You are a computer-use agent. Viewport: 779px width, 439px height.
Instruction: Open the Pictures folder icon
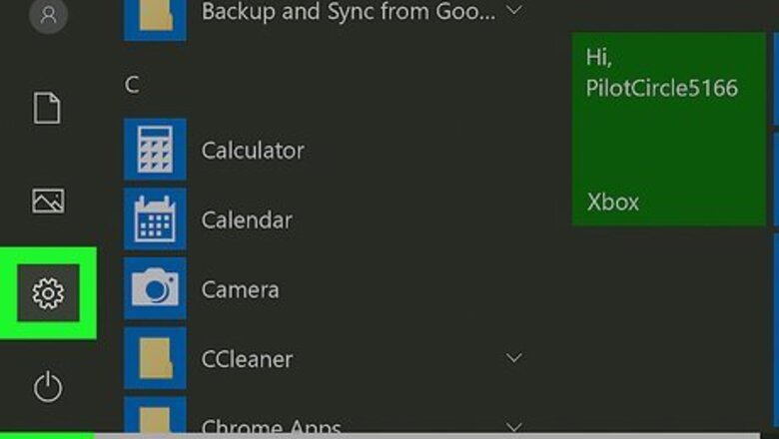point(48,201)
